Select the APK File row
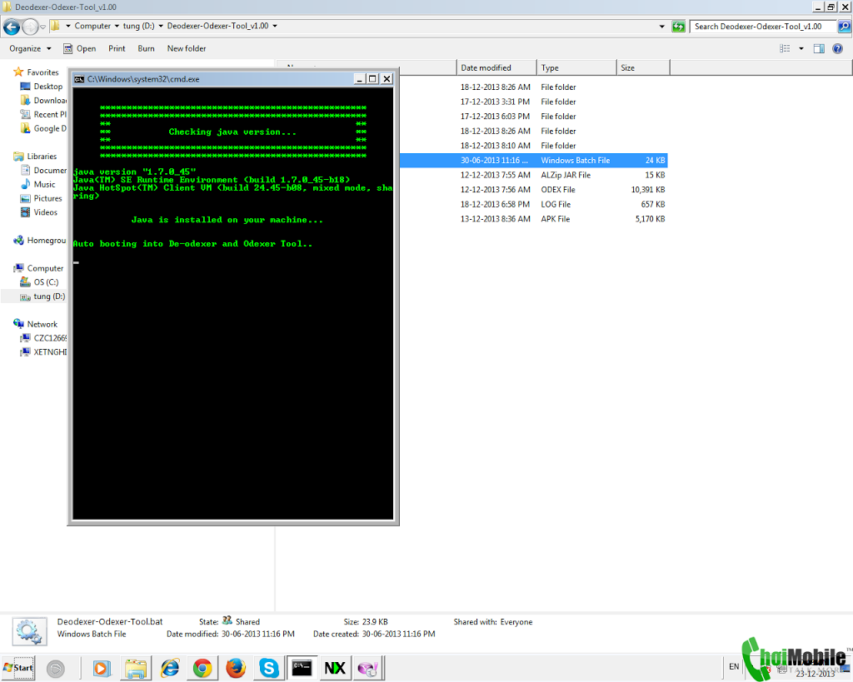Image resolution: width=853 pixels, height=682 pixels. [x=533, y=219]
